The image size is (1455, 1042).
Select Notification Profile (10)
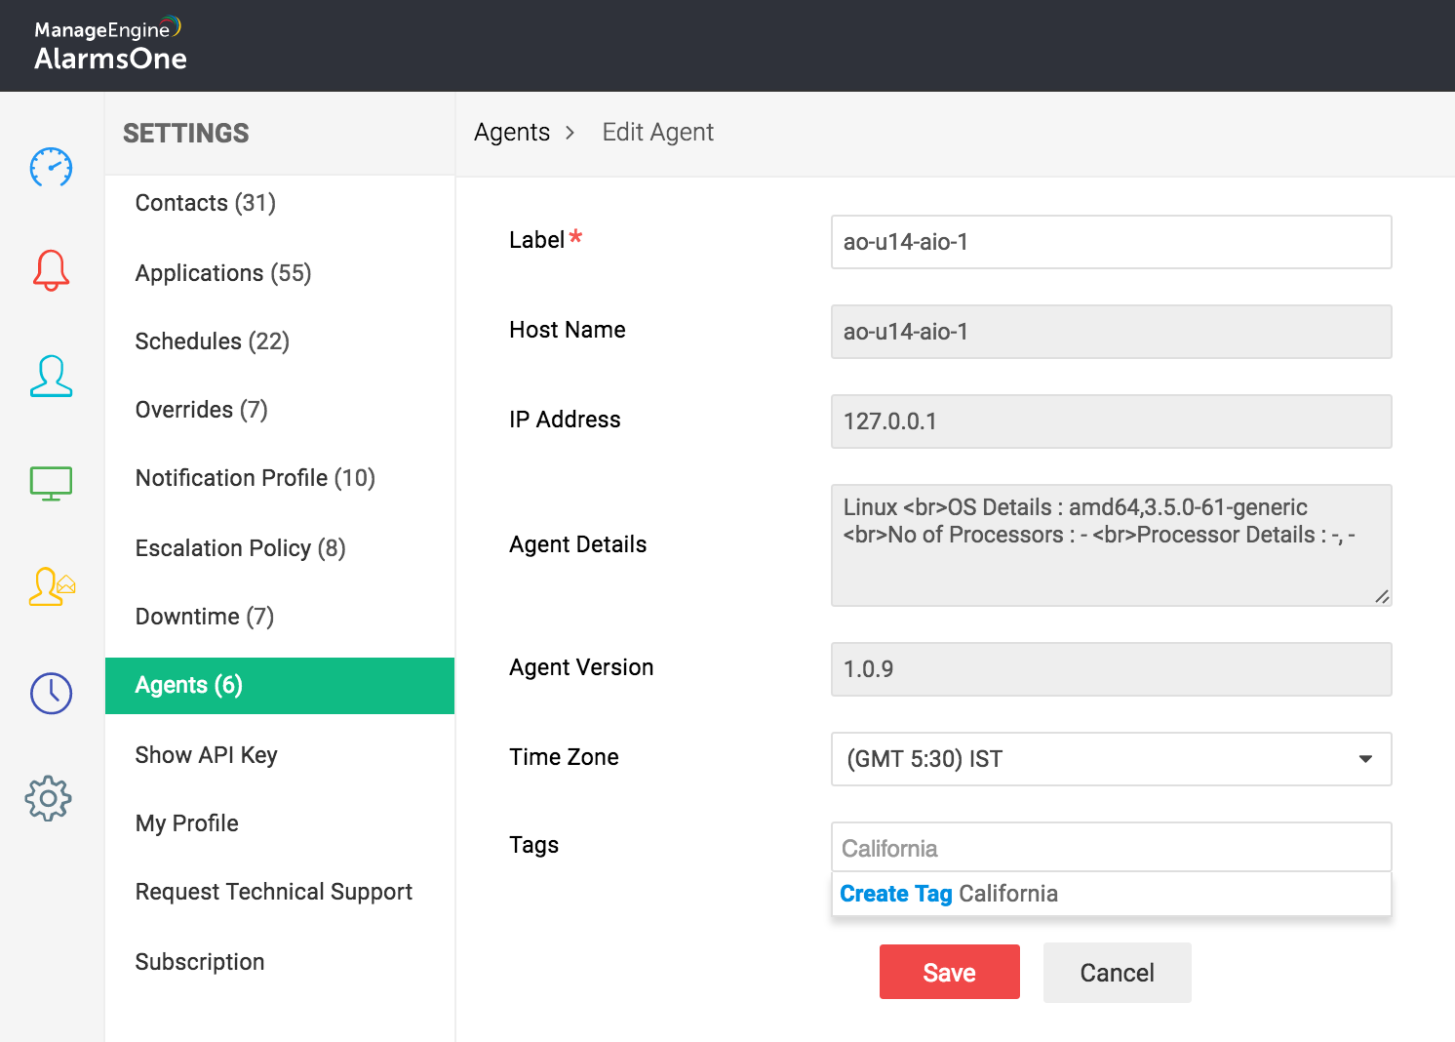(280, 478)
